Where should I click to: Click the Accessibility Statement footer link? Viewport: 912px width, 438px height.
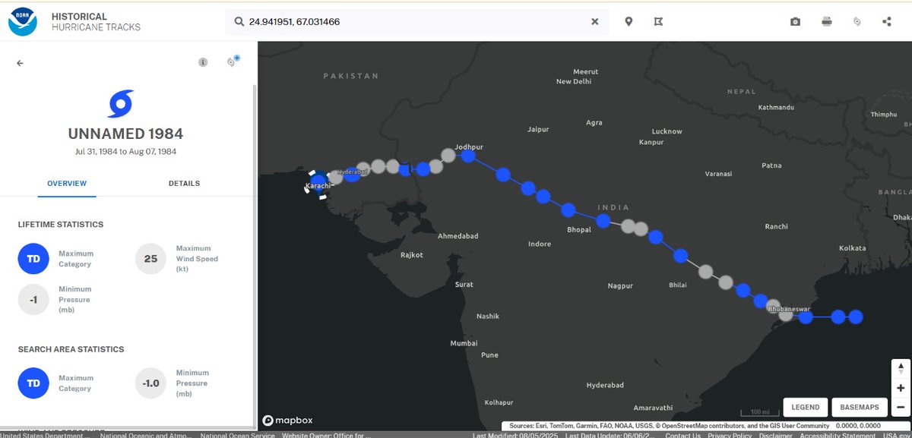coord(838,435)
